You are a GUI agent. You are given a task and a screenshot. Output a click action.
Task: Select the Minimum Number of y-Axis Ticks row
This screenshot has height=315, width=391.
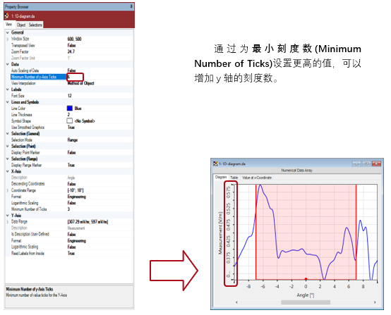(69, 77)
